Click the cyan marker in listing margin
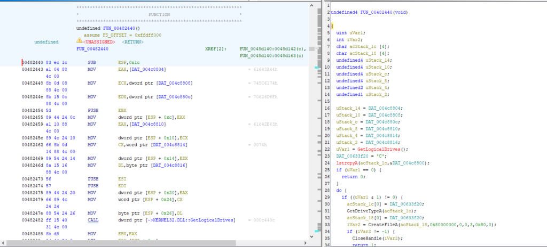The height and width of the screenshot is (247, 547). (316, 68)
